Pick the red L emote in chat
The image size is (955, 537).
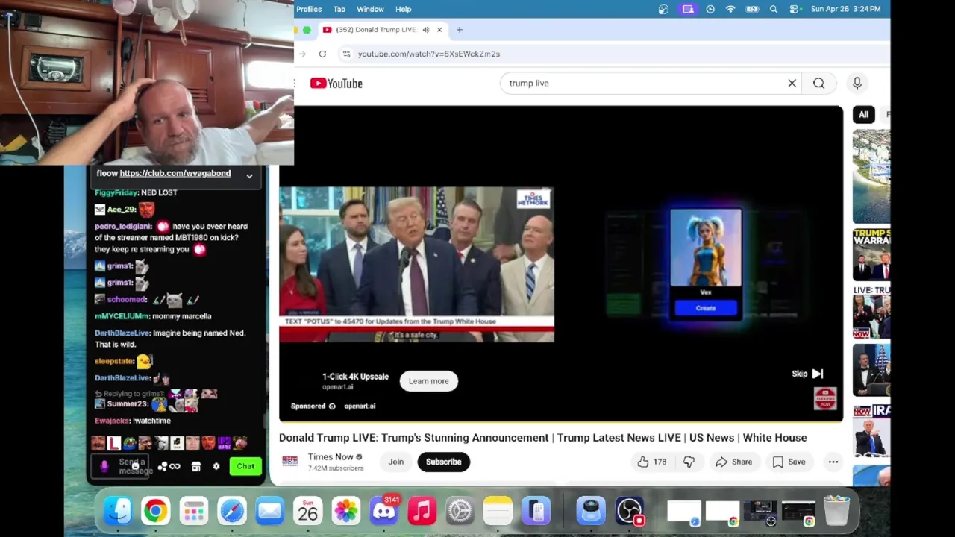113,444
